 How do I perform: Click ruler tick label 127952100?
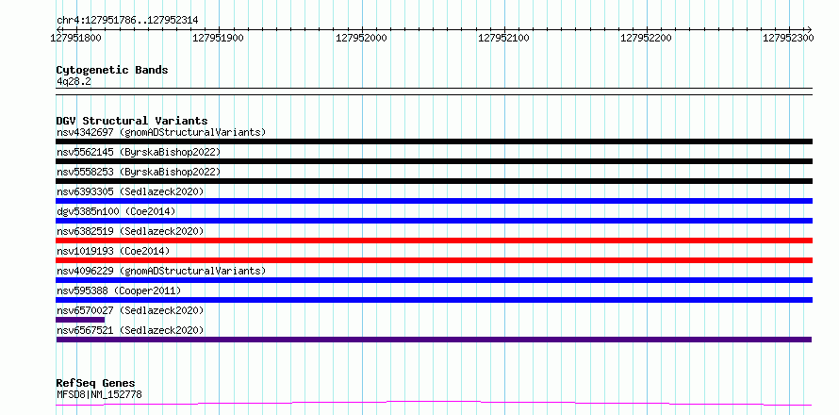pos(503,38)
